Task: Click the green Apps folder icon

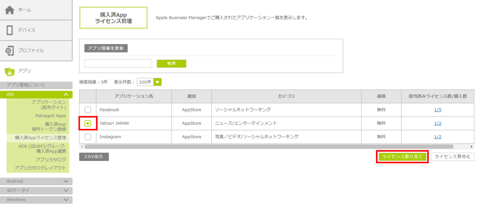Action: tap(9, 71)
